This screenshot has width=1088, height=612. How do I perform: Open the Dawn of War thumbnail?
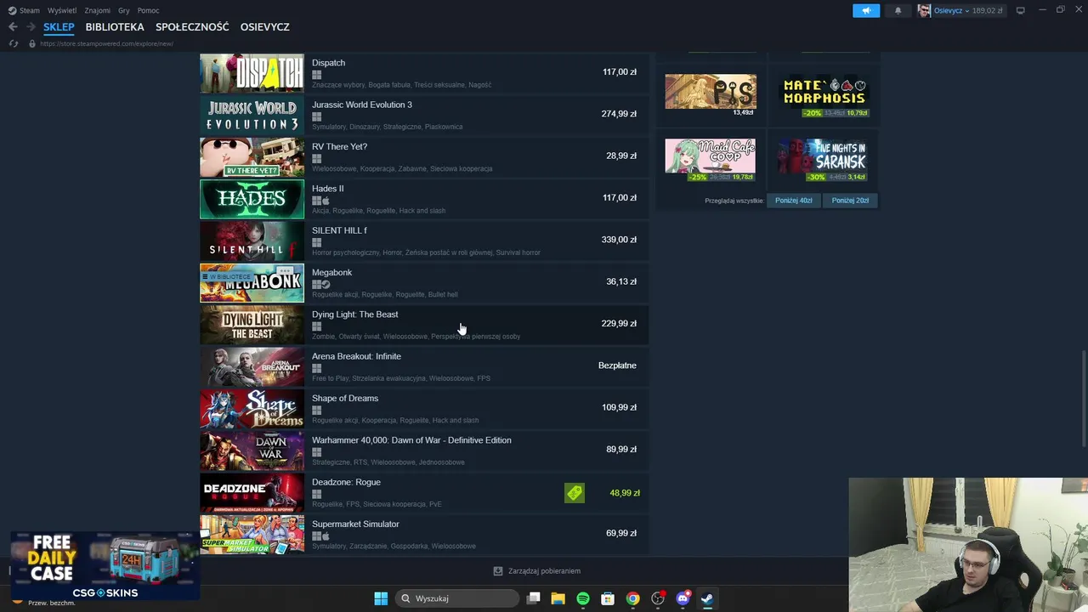(252, 450)
